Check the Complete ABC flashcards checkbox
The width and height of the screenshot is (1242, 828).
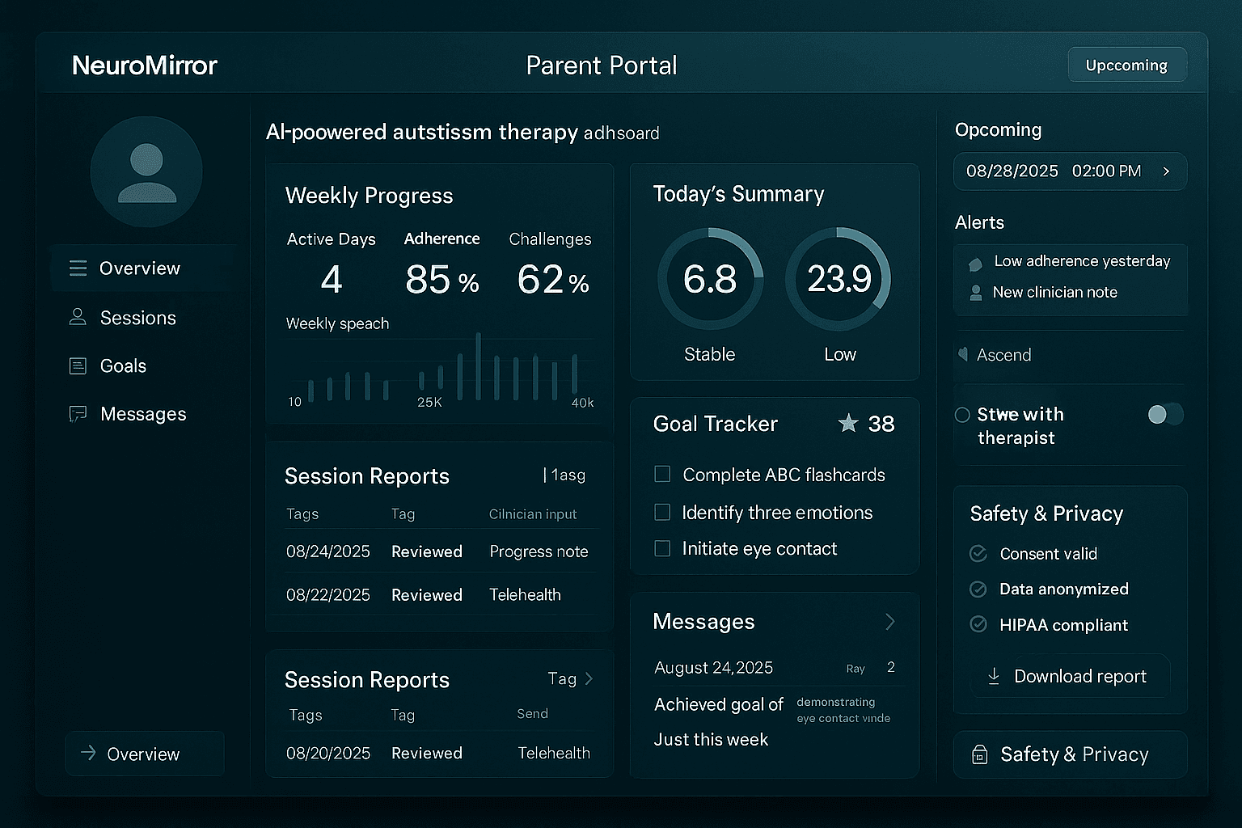pos(662,475)
